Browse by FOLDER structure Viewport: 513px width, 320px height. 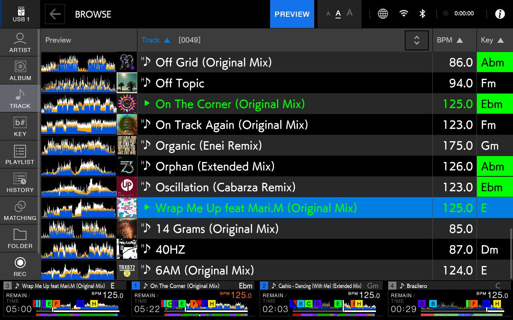[x=20, y=238]
